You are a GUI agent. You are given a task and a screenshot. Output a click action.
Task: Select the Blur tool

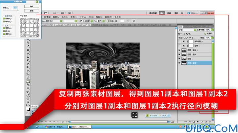(28, 70)
